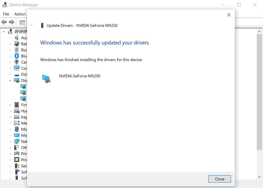The width and height of the screenshot is (263, 188).
Task: Click the Close button in dialog
Action: 220,179
